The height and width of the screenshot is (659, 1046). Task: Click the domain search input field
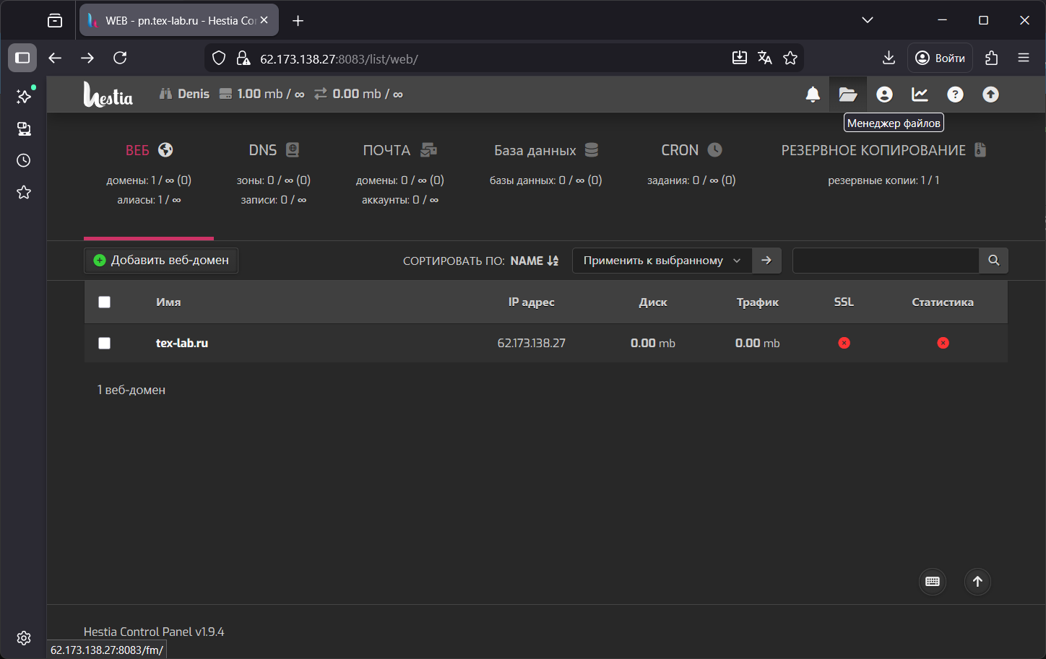coord(886,261)
